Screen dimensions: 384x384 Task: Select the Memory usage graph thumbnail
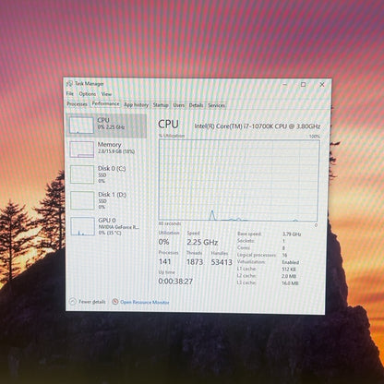point(82,150)
